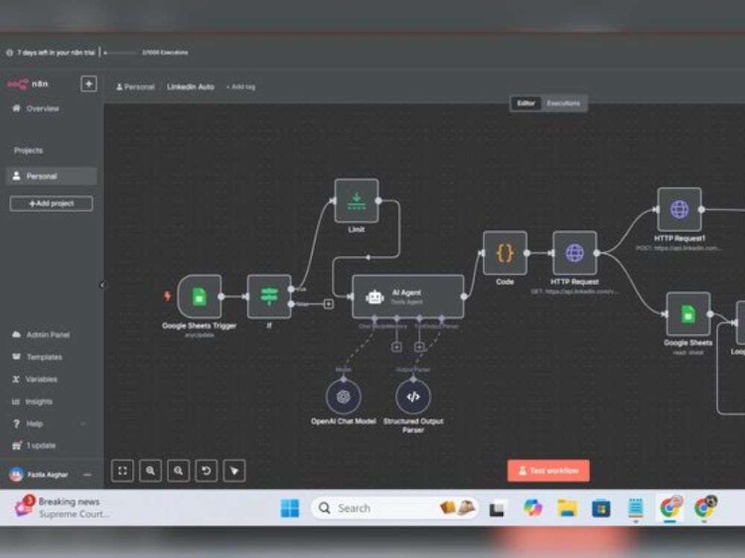Viewport: 745px width, 558px height.
Task: Open the Admin Panel
Action: coord(48,335)
